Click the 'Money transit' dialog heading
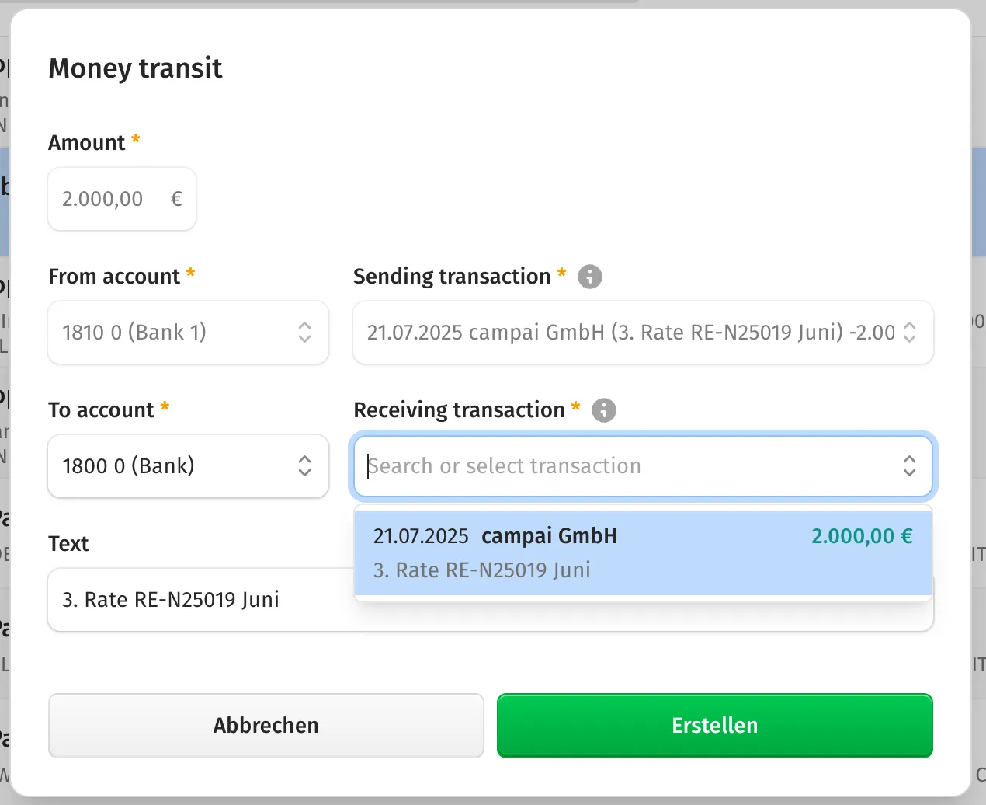986x805 pixels. pyautogui.click(x=135, y=68)
